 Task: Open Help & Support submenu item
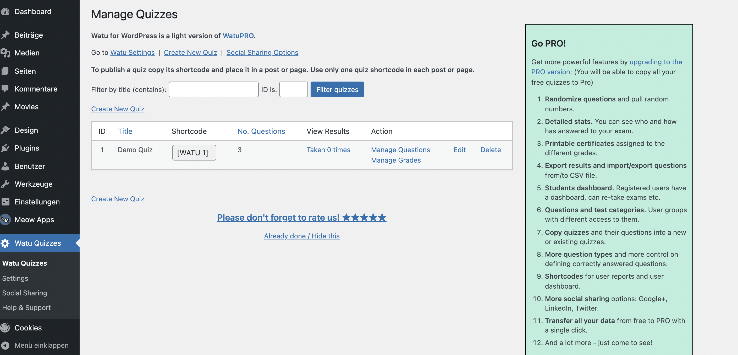(26, 307)
